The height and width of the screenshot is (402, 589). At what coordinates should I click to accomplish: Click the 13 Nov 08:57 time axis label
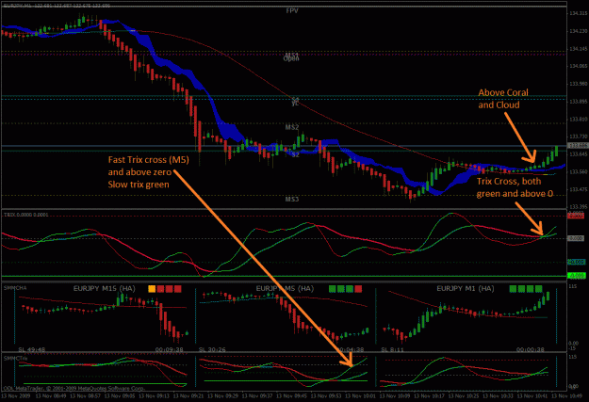(x=85, y=396)
